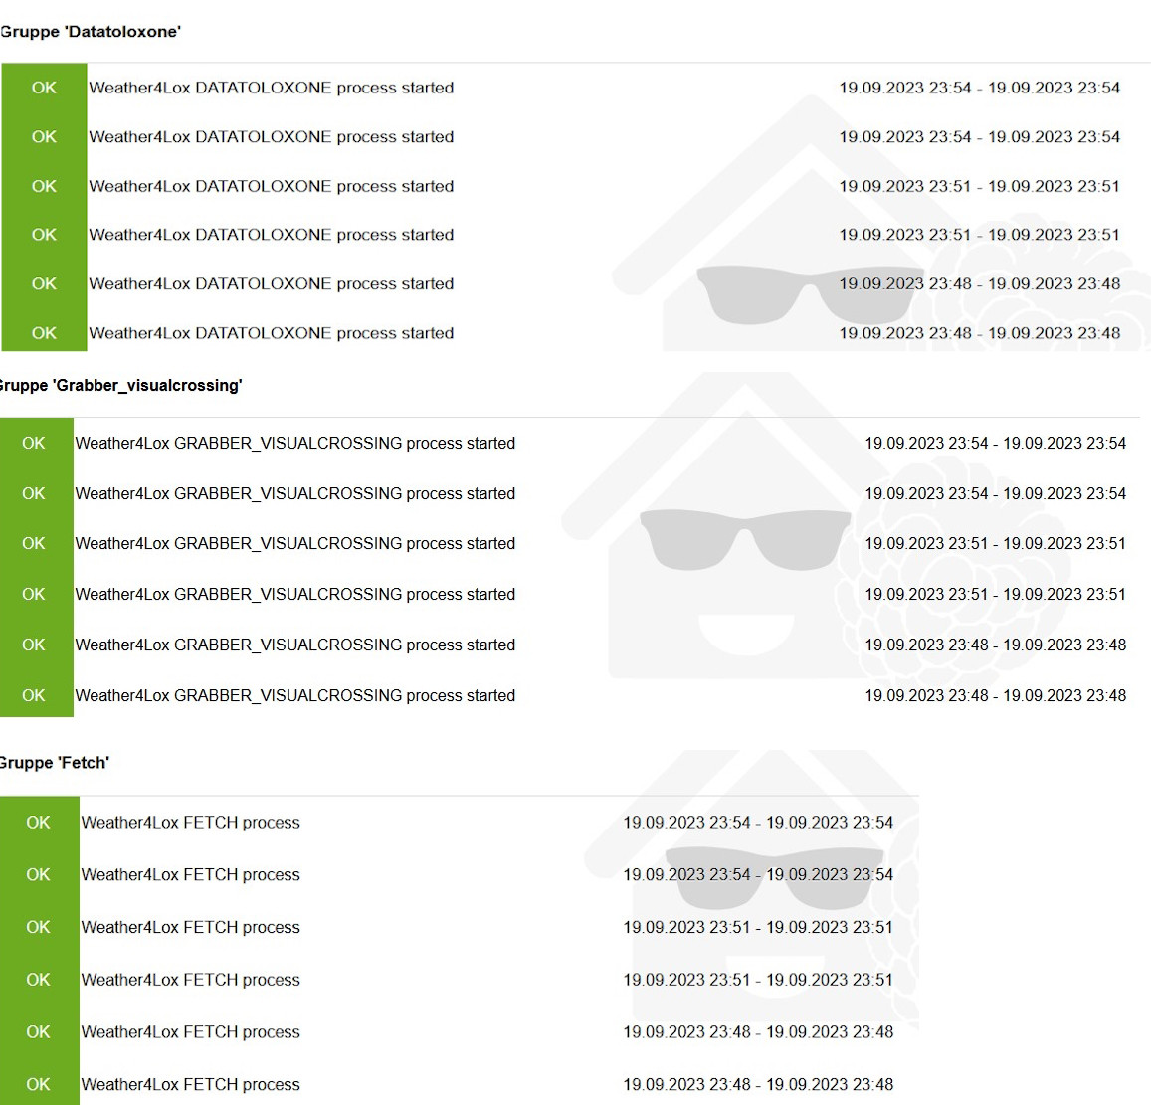The height and width of the screenshot is (1105, 1151).
Task: Click timestamp of last DATATOLOXONE 23:48 entry
Action: coord(979,332)
